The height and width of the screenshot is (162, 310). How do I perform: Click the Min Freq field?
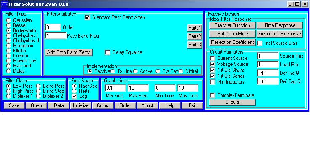tap(115, 88)
